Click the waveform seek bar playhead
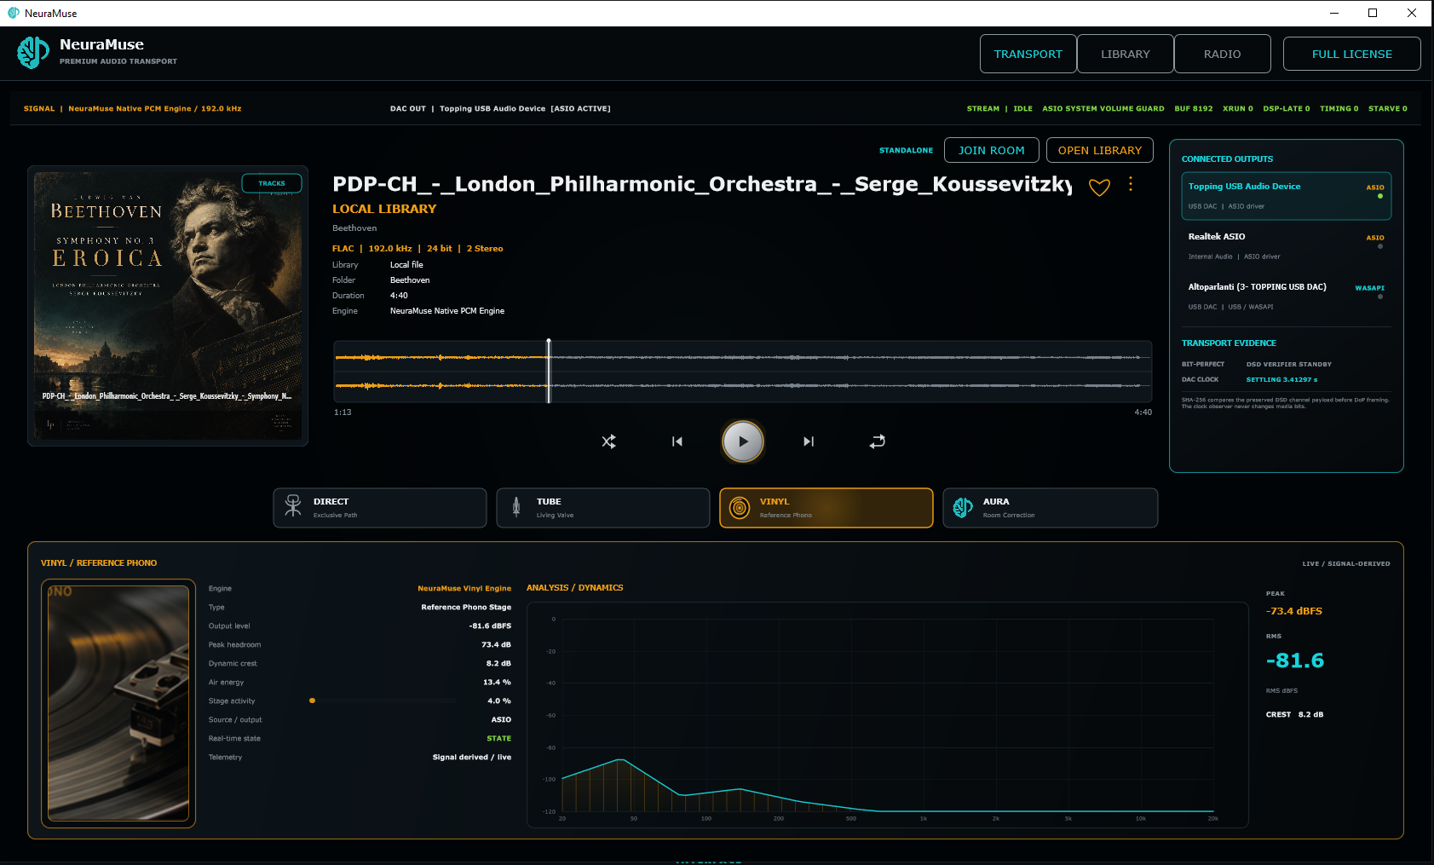Screen dimensions: 1434x865 (x=549, y=371)
